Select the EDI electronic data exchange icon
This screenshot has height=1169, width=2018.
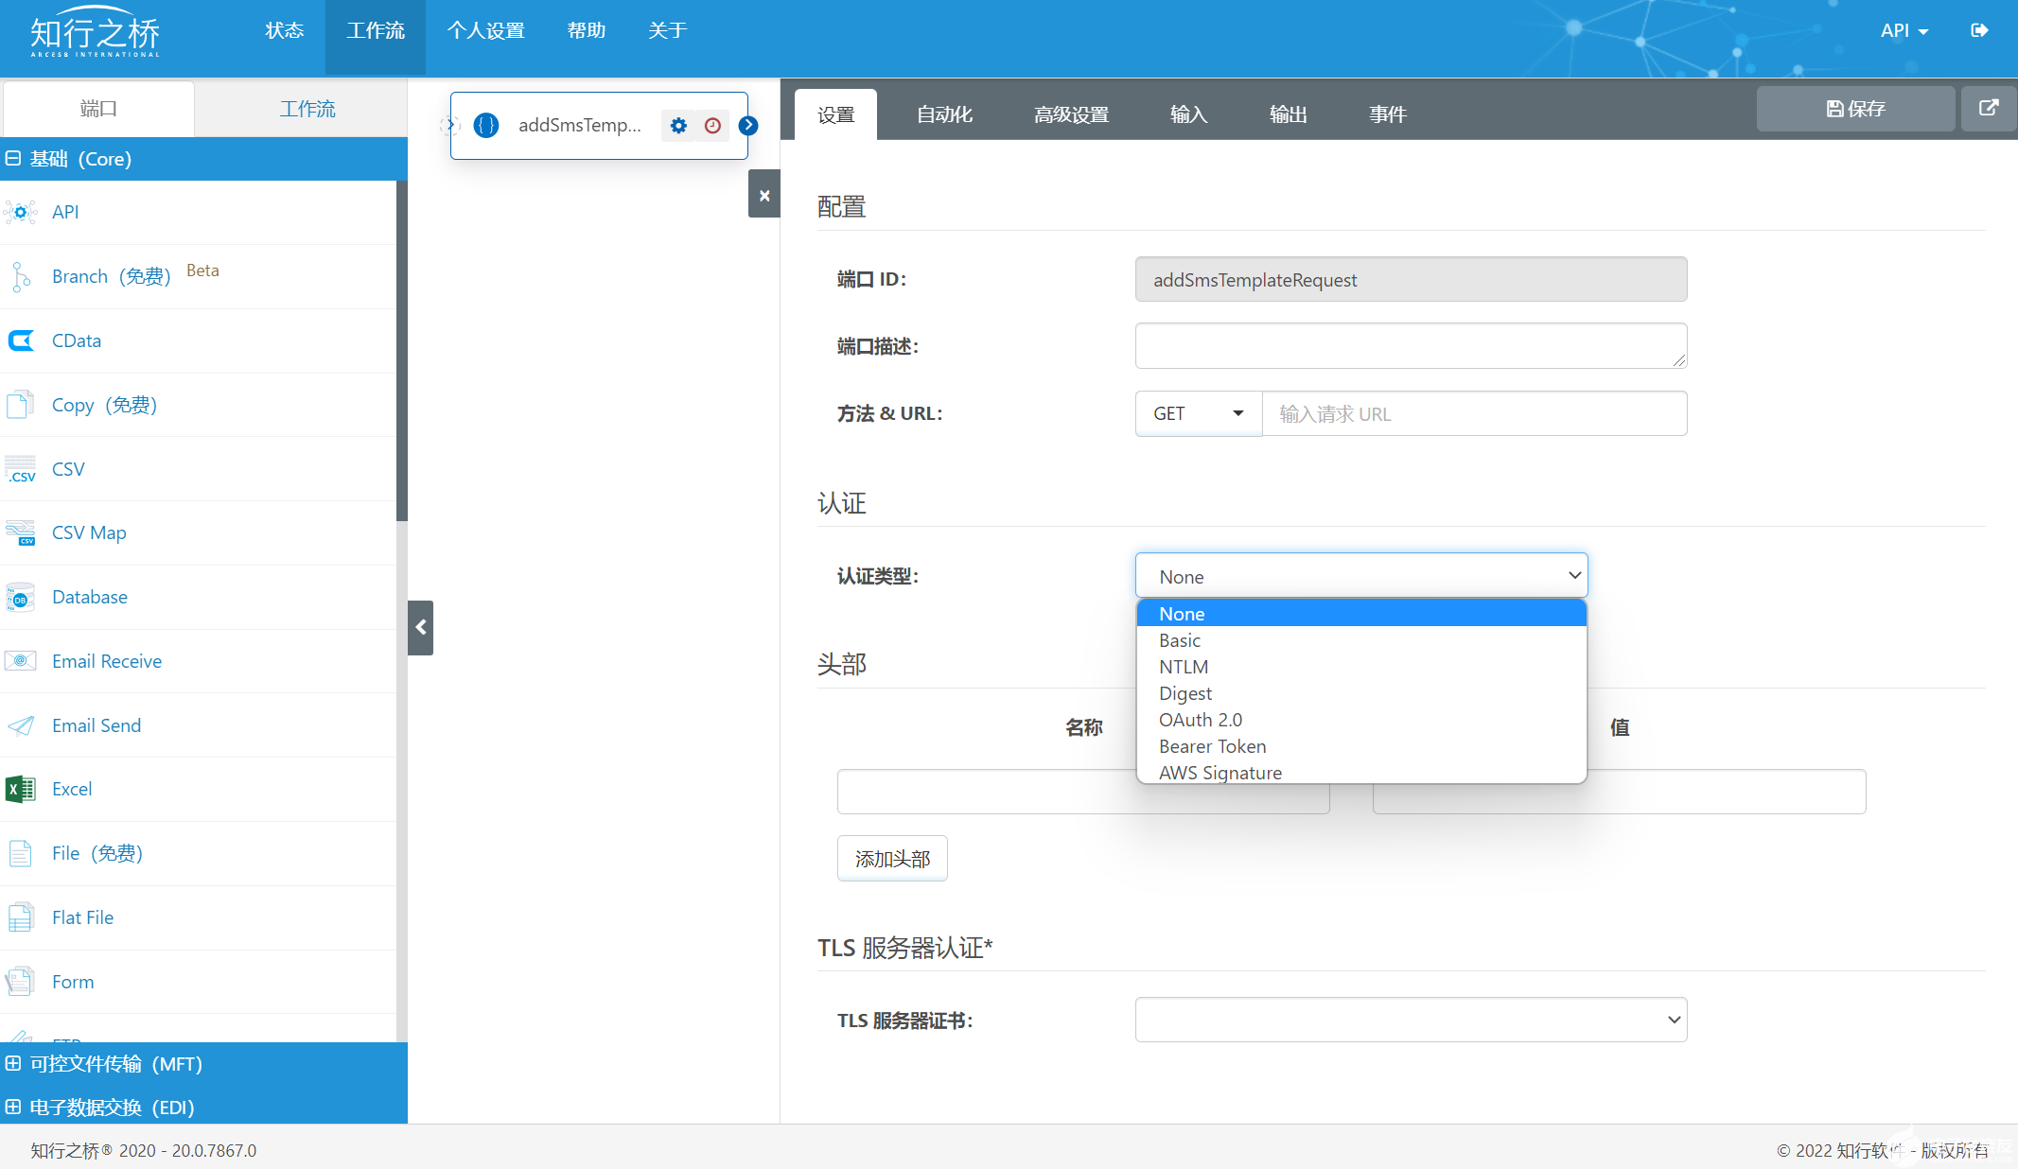12,1107
